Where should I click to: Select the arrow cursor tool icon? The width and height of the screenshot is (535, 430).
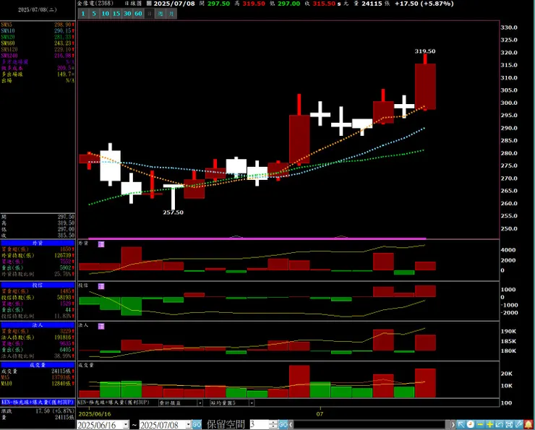click(461, 424)
